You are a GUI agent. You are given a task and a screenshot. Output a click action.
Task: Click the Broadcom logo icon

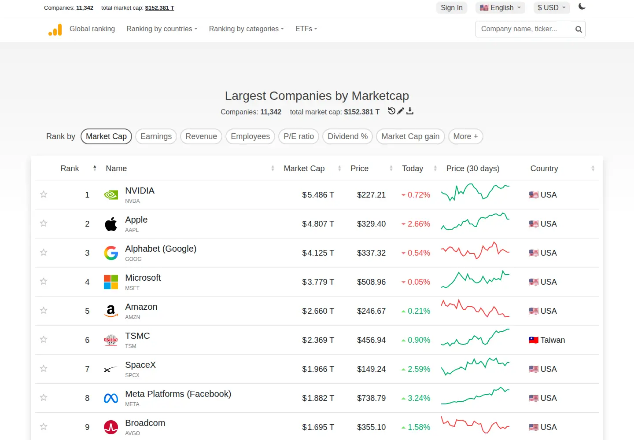[x=111, y=427]
